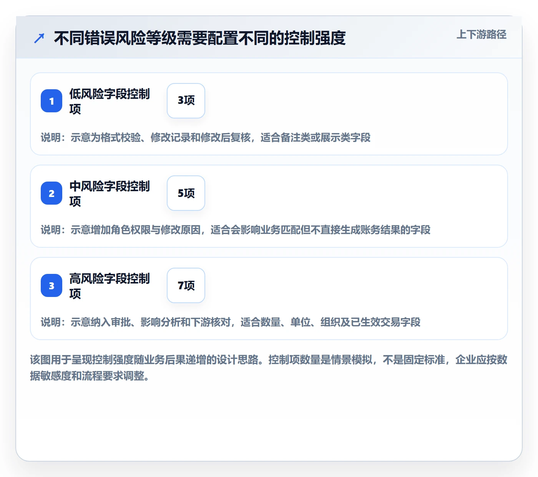The image size is (538, 477).
Task: Click the 7项 value box
Action: click(186, 285)
